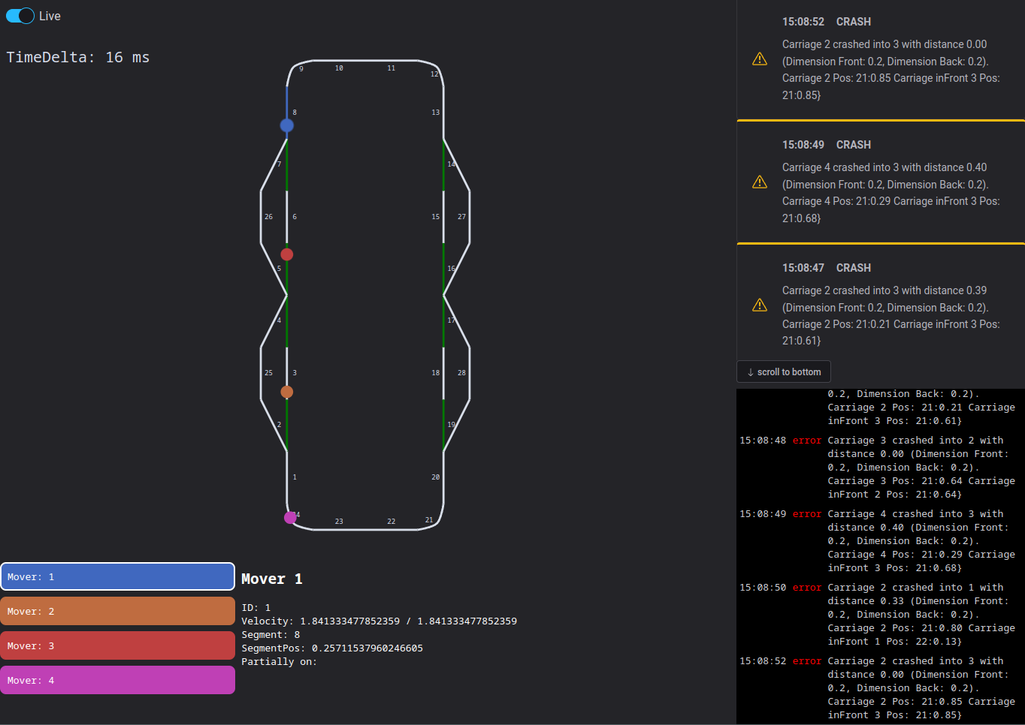Click track segment label 23
Viewport: 1025px width, 725px height.
point(339,522)
